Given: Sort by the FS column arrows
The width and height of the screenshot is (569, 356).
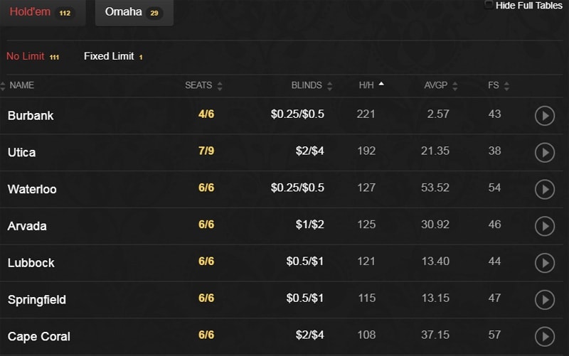Looking at the screenshot, I should tap(506, 86).
